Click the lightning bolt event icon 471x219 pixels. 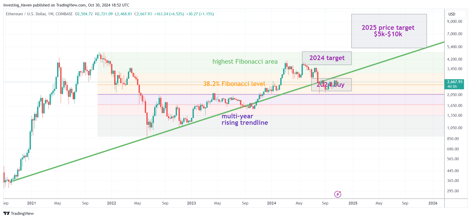(338, 194)
